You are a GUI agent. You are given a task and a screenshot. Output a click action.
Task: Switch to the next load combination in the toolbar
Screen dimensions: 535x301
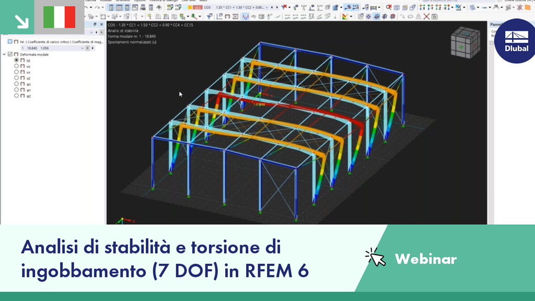277,7
